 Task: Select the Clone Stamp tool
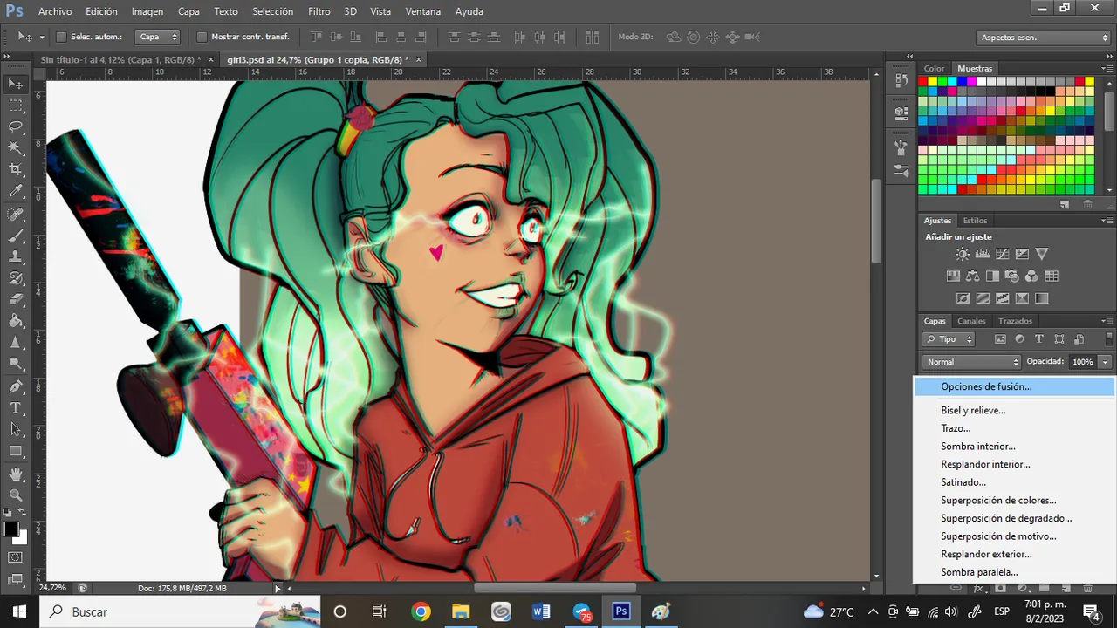pos(16,257)
